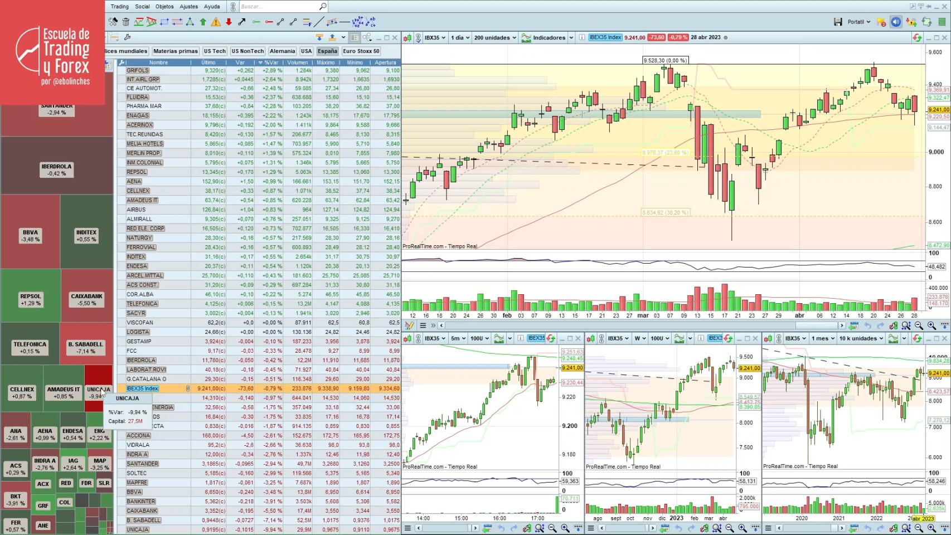The width and height of the screenshot is (951, 535).
Task: Open the Trading menu
Action: 119,6
